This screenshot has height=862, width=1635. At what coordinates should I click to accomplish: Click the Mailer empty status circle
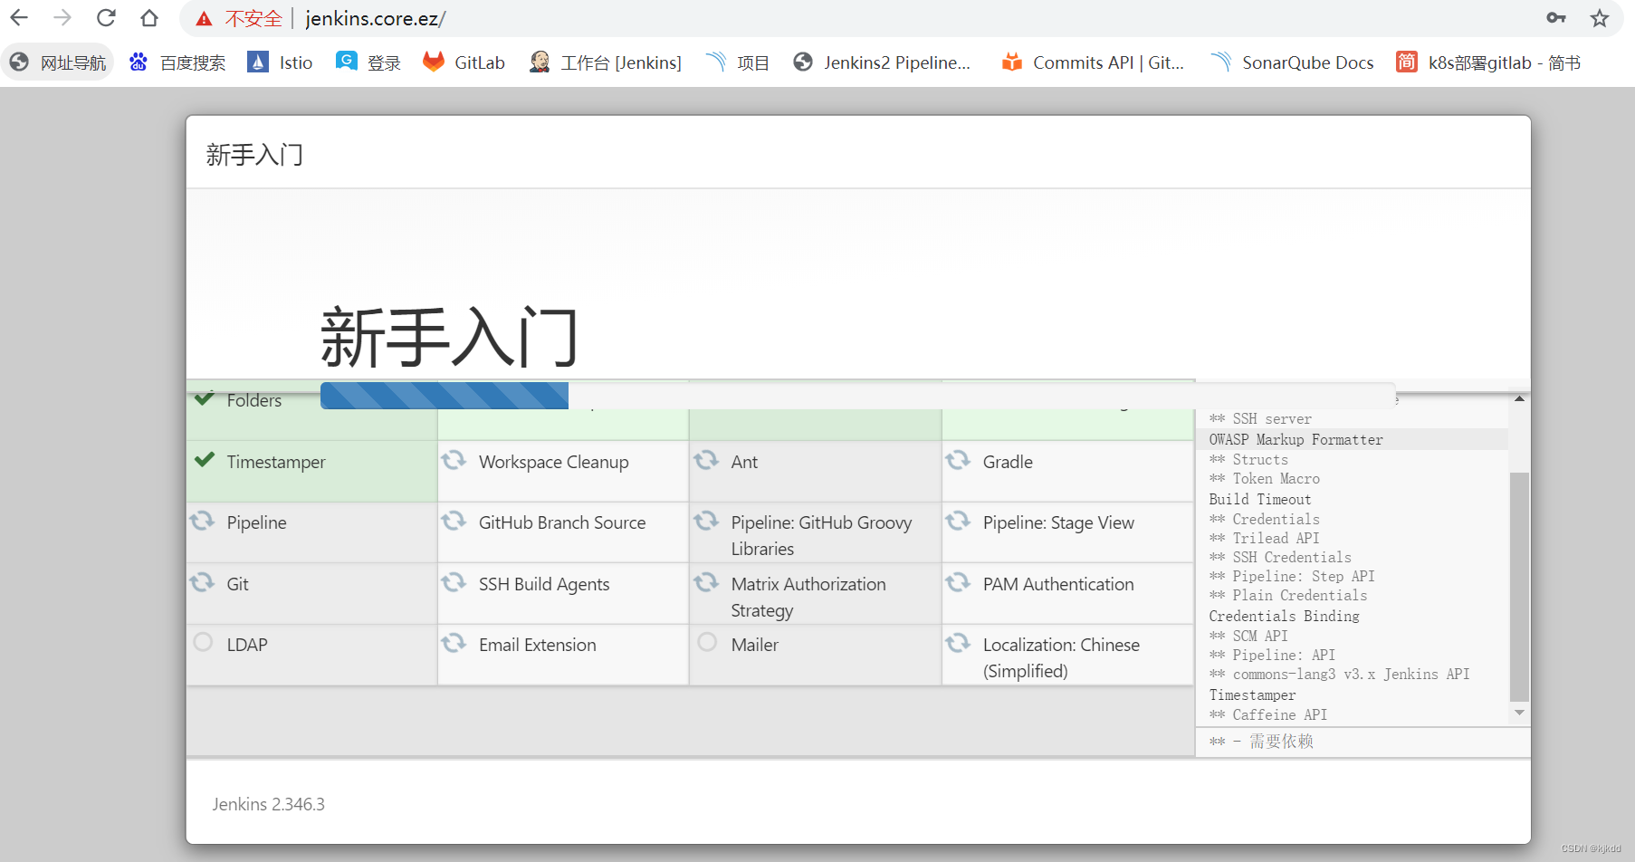point(707,642)
